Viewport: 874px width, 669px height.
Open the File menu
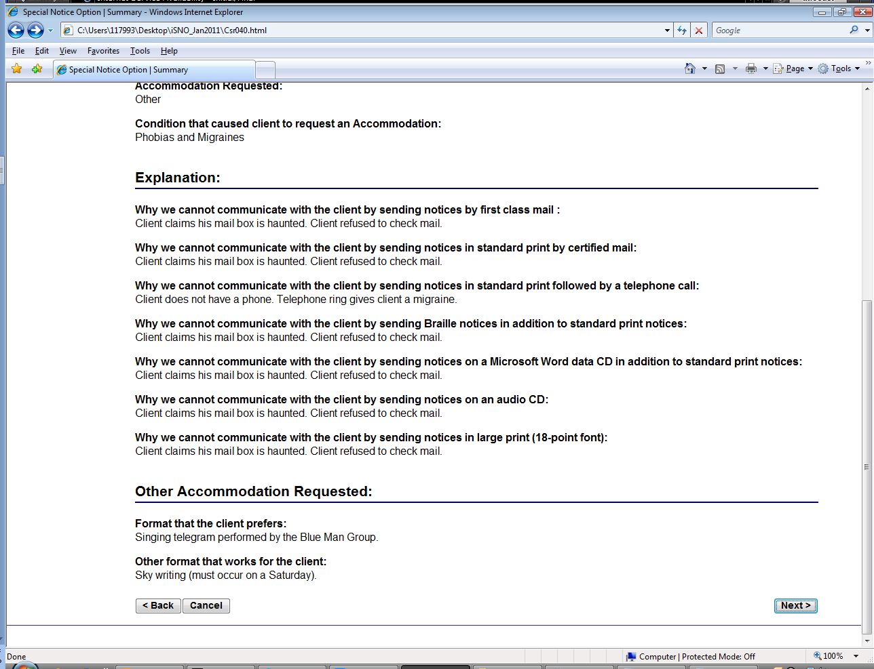coord(18,51)
